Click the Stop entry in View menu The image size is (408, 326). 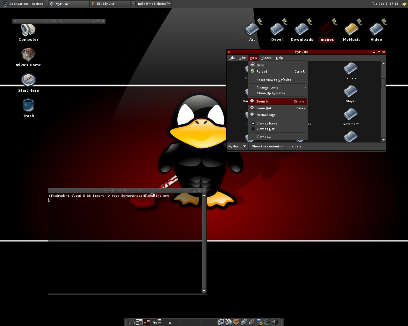[x=278, y=65]
